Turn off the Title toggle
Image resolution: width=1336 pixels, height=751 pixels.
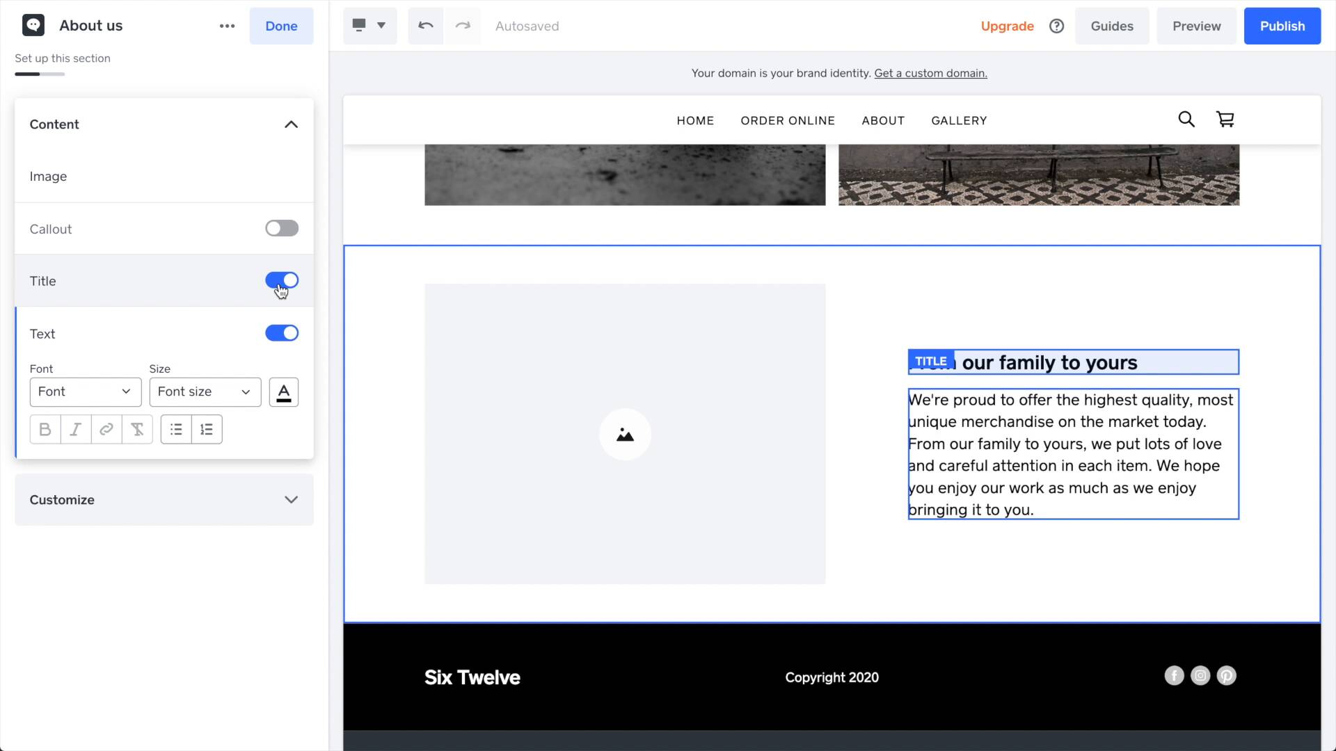click(x=282, y=280)
